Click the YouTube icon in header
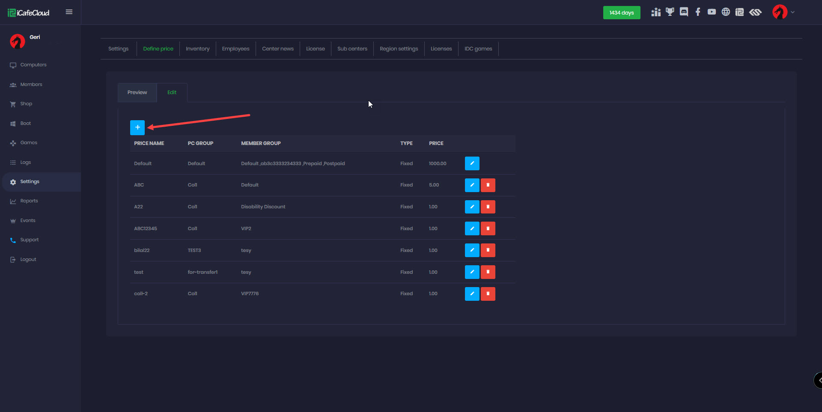Screen dimensions: 822x412 [712, 12]
